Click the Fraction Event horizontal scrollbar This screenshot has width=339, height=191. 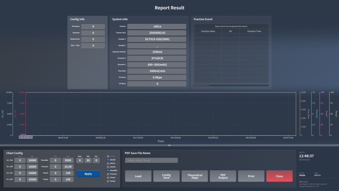point(202,85)
